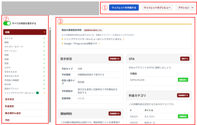This screenshot has width=197, height=125.
Task: Click the green checkmark next to 期間
Action: [x=44, y=43]
